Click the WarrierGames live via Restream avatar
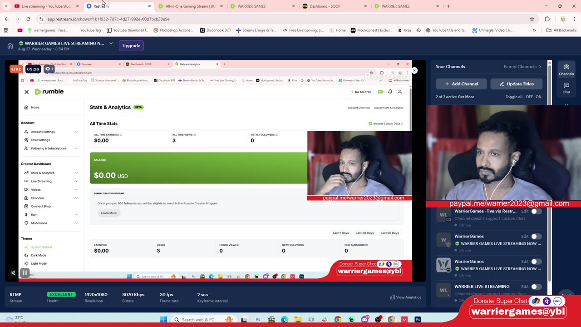581x327 pixels. 443,215
